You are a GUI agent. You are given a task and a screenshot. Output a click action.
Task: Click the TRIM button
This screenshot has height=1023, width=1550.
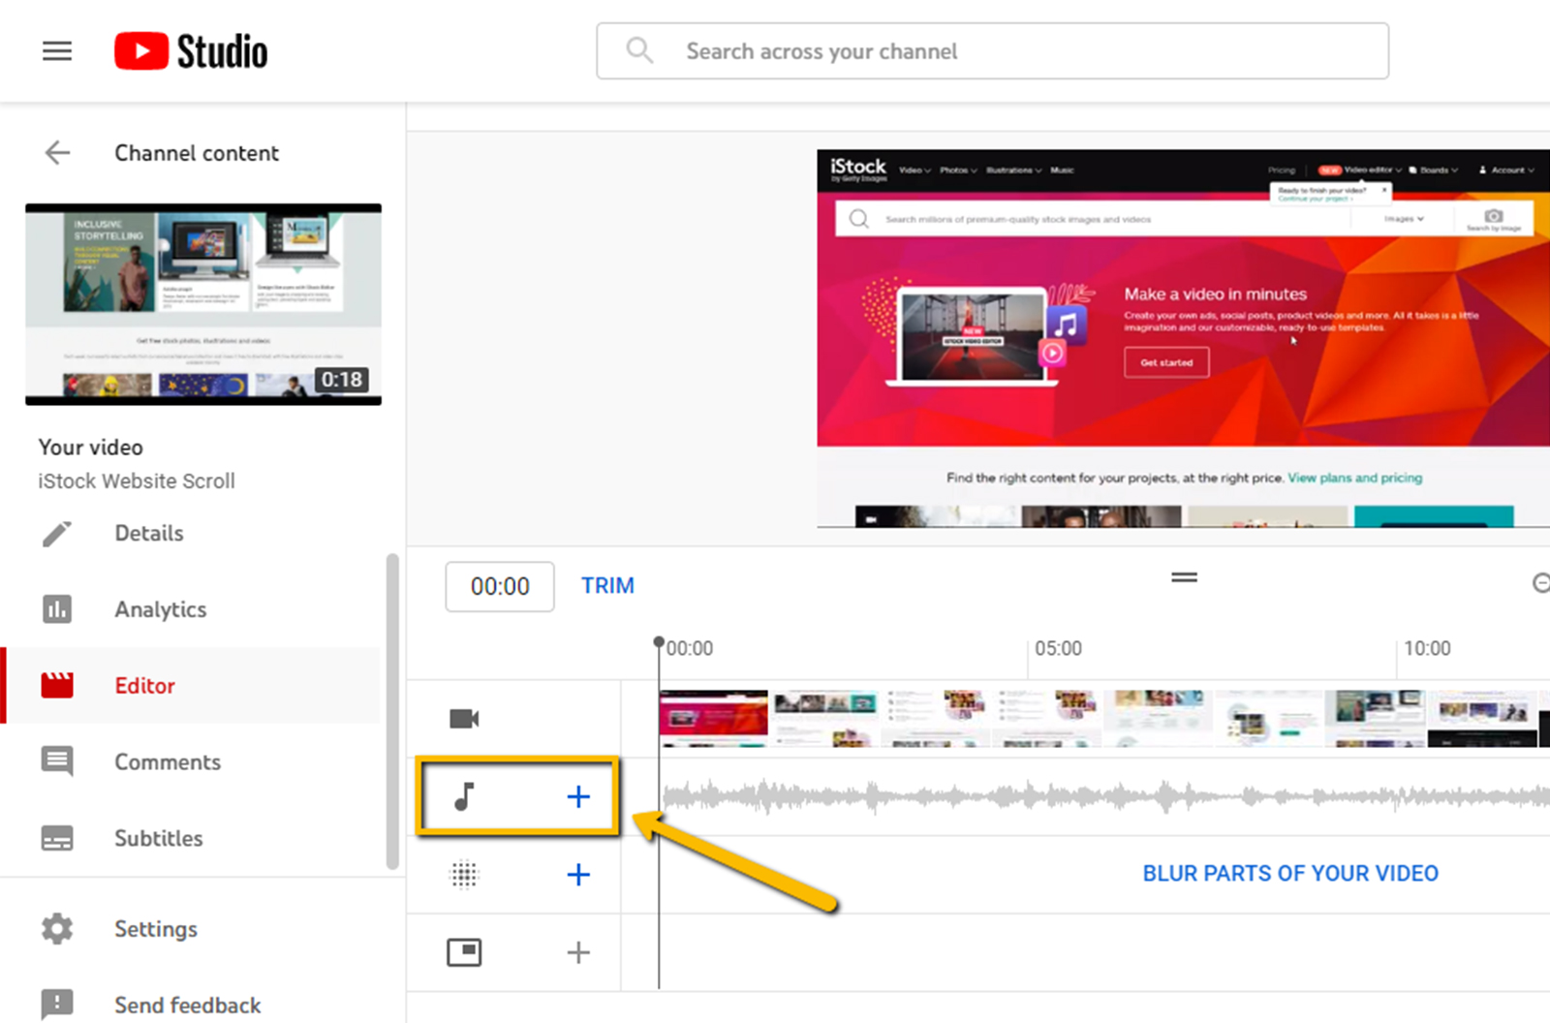(607, 586)
